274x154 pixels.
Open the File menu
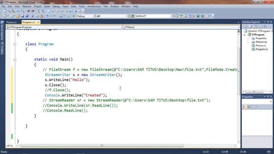3,6
